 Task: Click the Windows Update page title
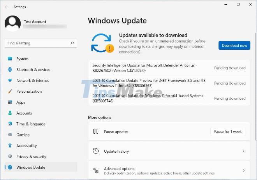point(117,21)
